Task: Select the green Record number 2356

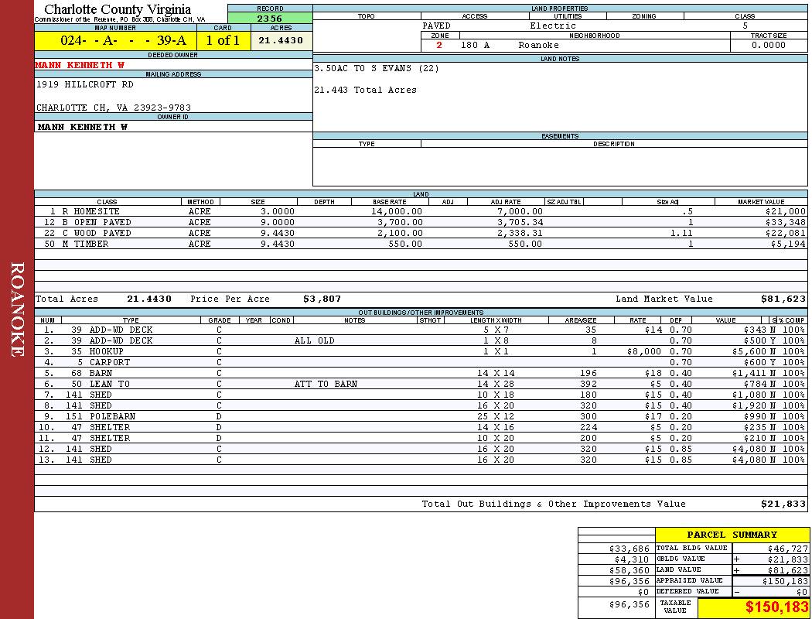Action: (x=270, y=18)
